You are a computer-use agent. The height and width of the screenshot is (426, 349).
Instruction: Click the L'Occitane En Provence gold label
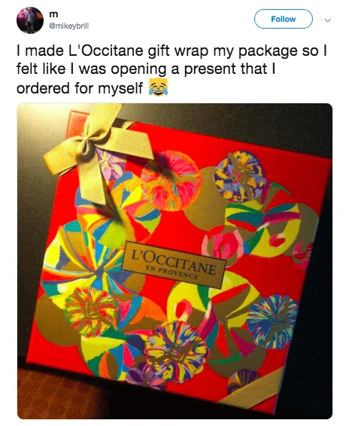[174, 265]
